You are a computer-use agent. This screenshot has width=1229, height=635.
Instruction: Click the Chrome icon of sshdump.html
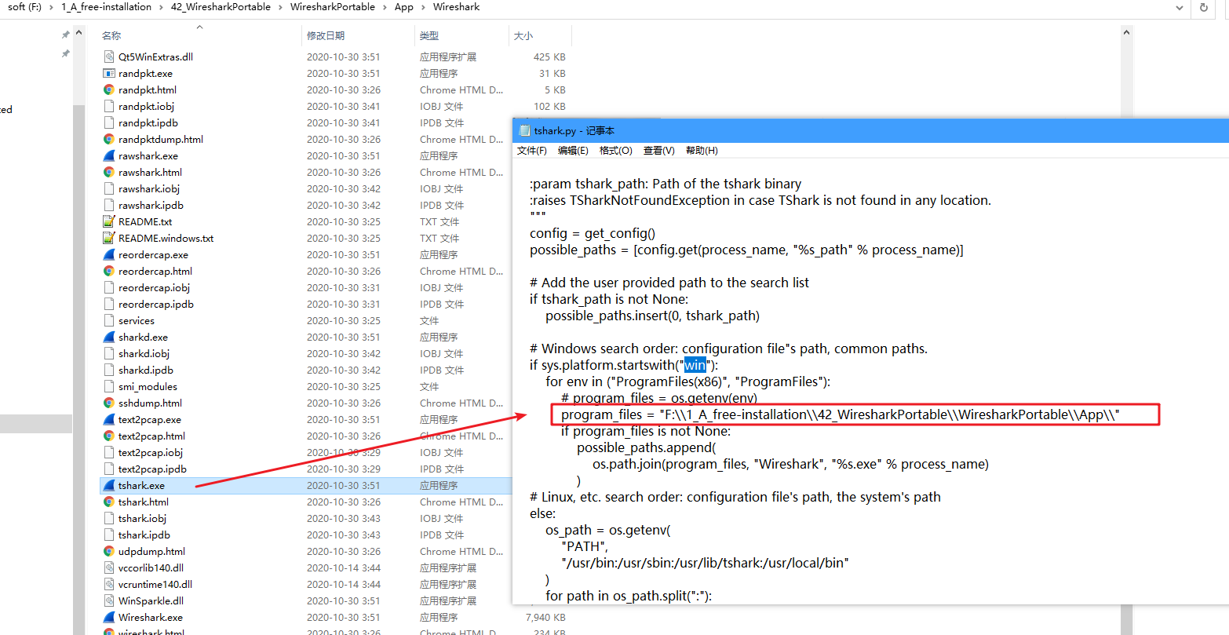[x=109, y=403]
